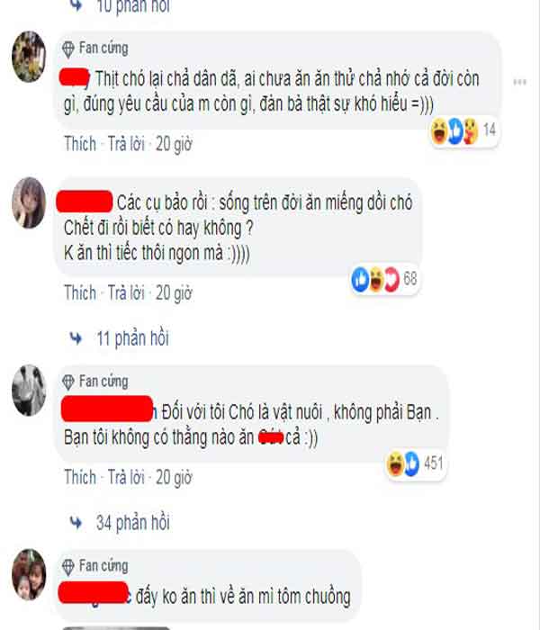Reply to the comment 'Chó là vật nuôi'

[x=126, y=477]
